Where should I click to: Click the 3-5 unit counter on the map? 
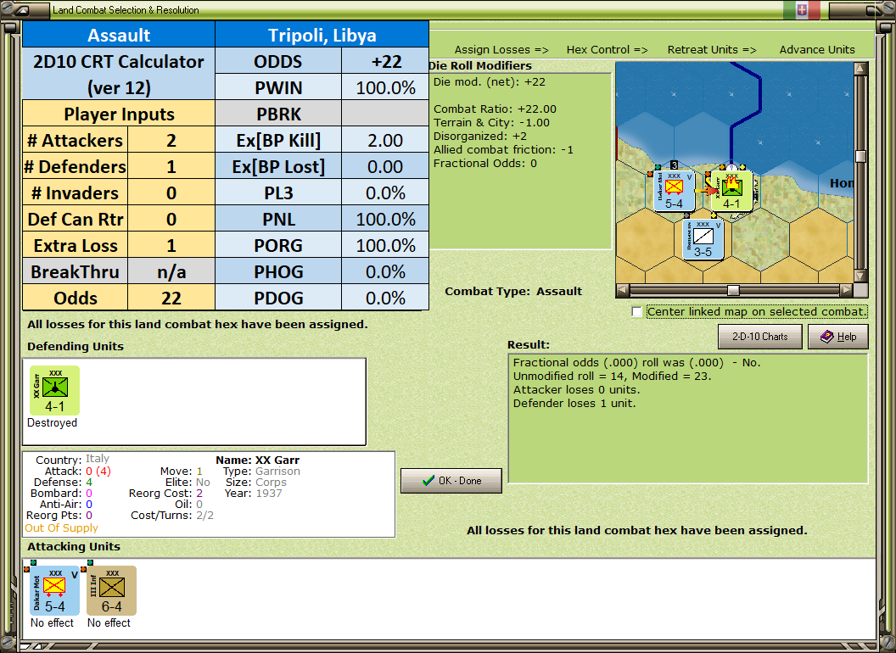[x=703, y=239]
